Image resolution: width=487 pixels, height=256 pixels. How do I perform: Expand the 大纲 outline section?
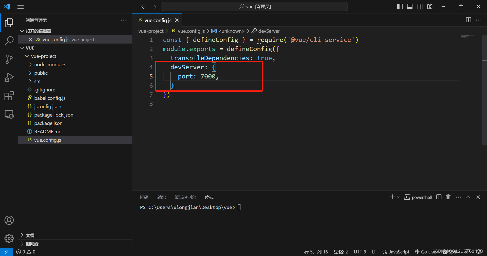(75, 235)
